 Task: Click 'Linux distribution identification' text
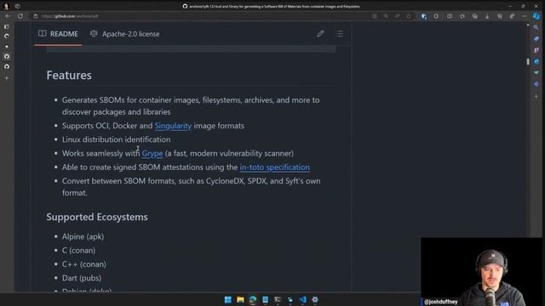pyautogui.click(x=116, y=139)
